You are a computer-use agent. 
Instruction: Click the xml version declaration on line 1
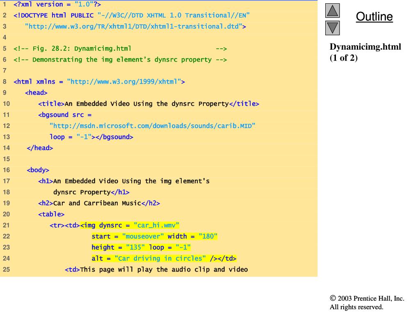click(x=57, y=4)
